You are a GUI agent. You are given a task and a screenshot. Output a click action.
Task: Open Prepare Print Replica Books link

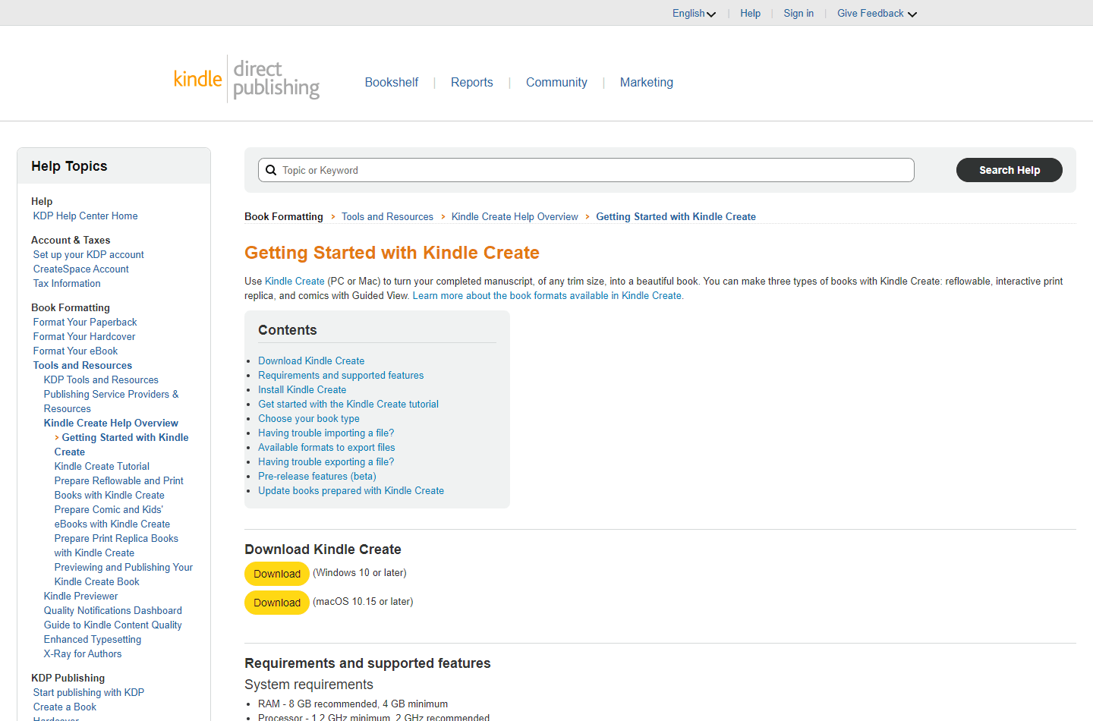click(116, 545)
